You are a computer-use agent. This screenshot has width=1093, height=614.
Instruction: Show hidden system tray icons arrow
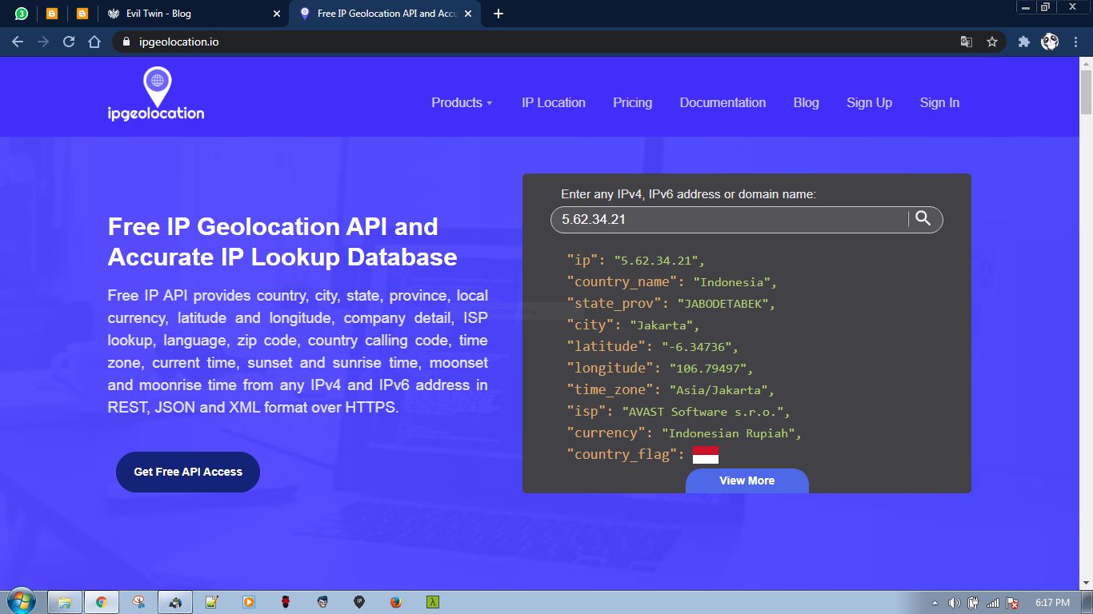(935, 603)
